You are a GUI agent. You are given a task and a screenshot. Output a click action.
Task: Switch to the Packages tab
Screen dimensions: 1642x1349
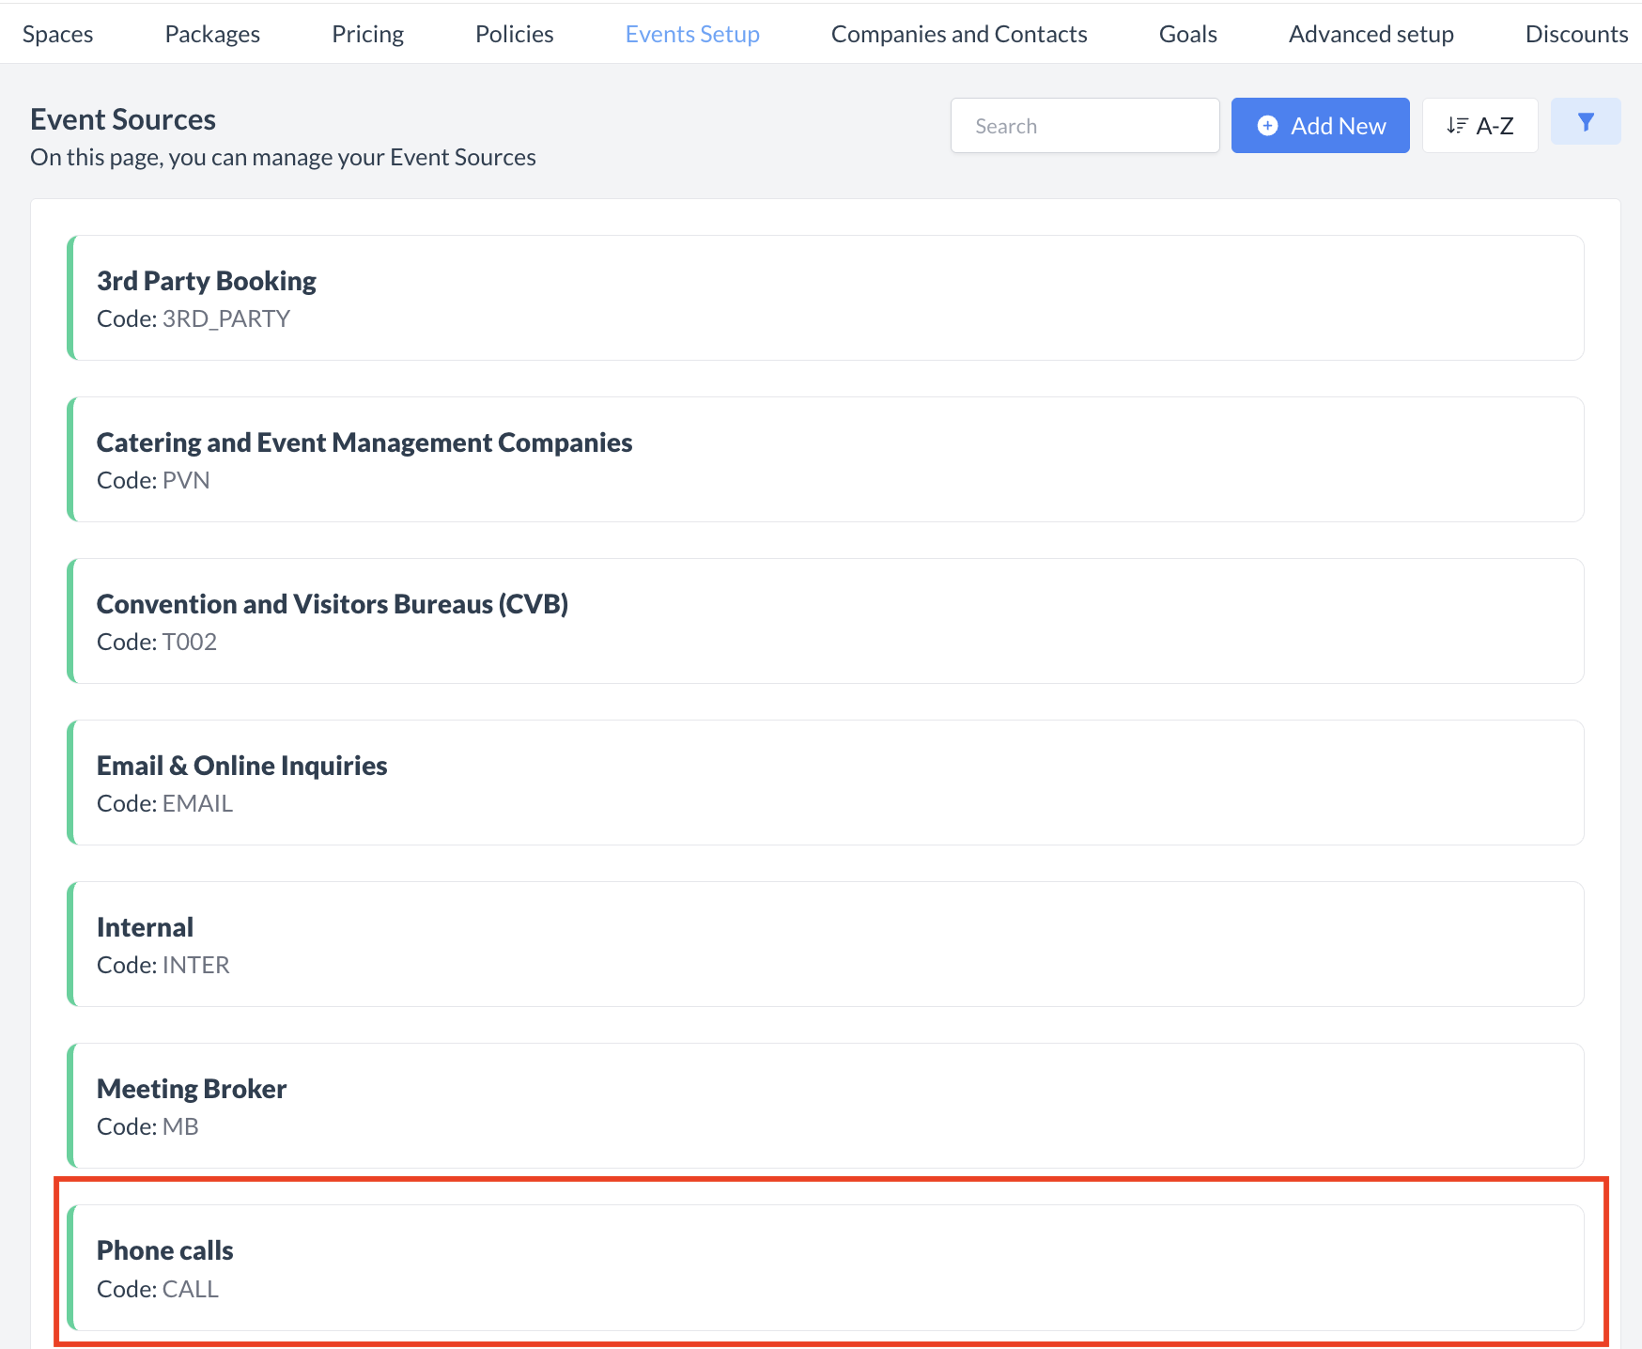click(x=212, y=34)
